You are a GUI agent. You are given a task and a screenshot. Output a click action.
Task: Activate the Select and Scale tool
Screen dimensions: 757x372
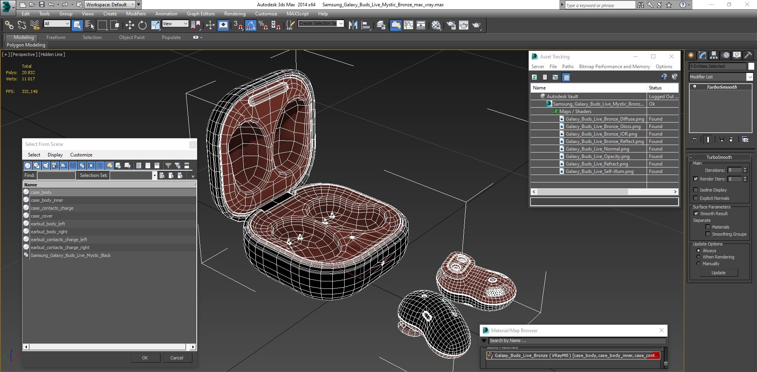(155, 25)
